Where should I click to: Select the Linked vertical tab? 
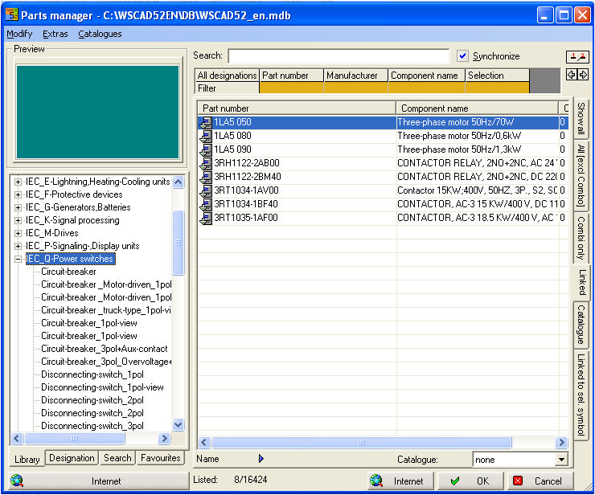coord(581,283)
